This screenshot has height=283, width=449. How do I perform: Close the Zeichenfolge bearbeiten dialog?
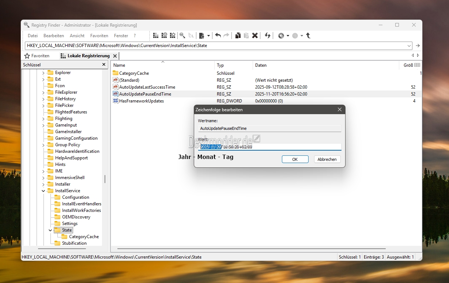tap(340, 109)
